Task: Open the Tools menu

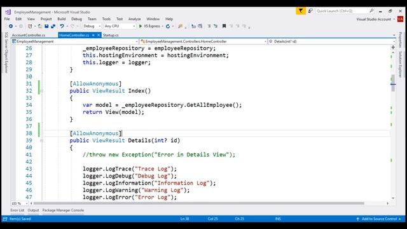Action: [x=106, y=19]
